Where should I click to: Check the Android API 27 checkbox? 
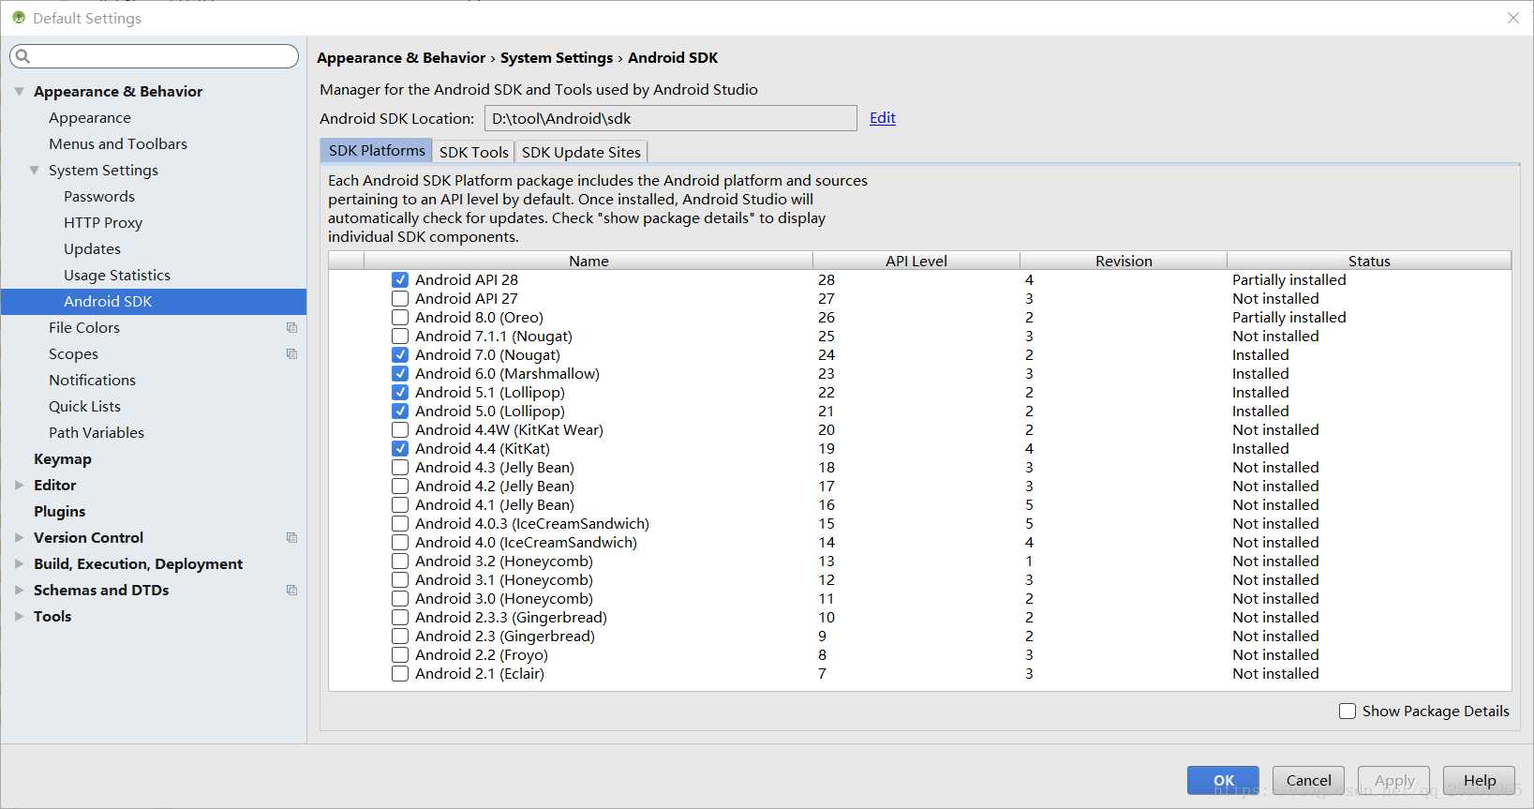click(x=400, y=298)
